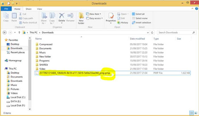Create a New folder from ribbon

click(81, 19)
